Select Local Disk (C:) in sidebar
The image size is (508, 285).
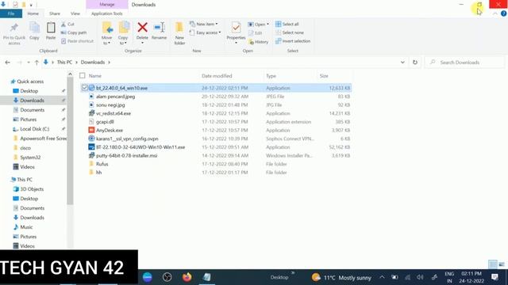point(35,129)
